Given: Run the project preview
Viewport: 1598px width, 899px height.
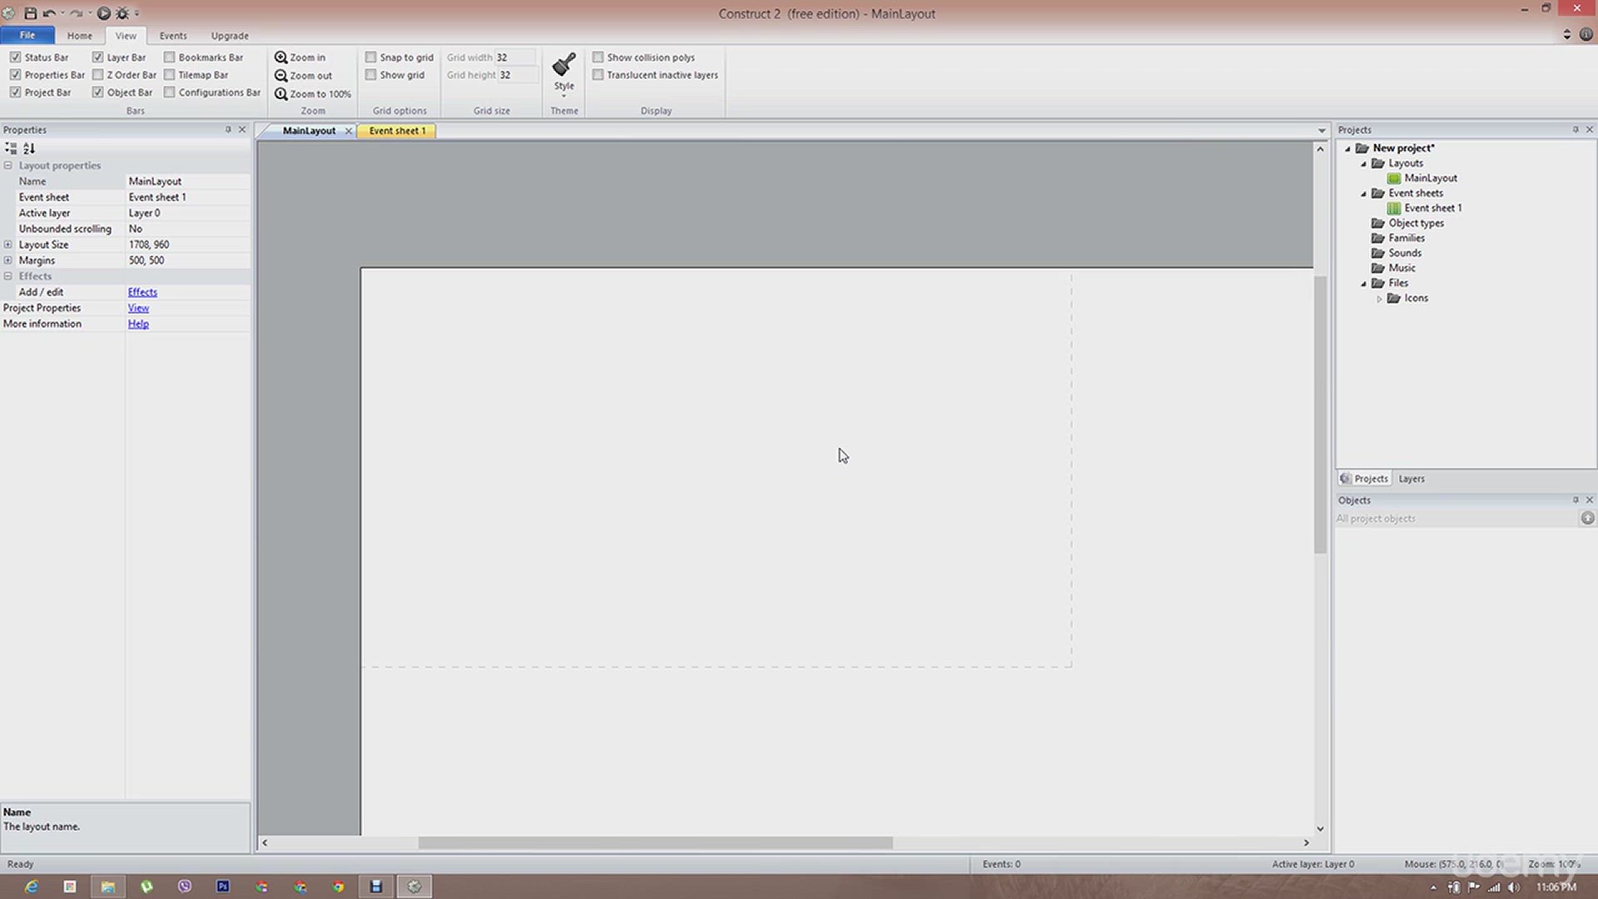Looking at the screenshot, I should pyautogui.click(x=103, y=13).
